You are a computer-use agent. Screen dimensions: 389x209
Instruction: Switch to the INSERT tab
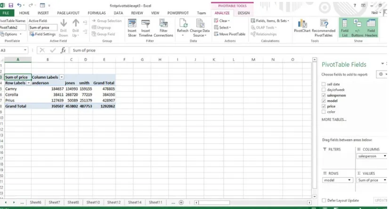point(43,13)
